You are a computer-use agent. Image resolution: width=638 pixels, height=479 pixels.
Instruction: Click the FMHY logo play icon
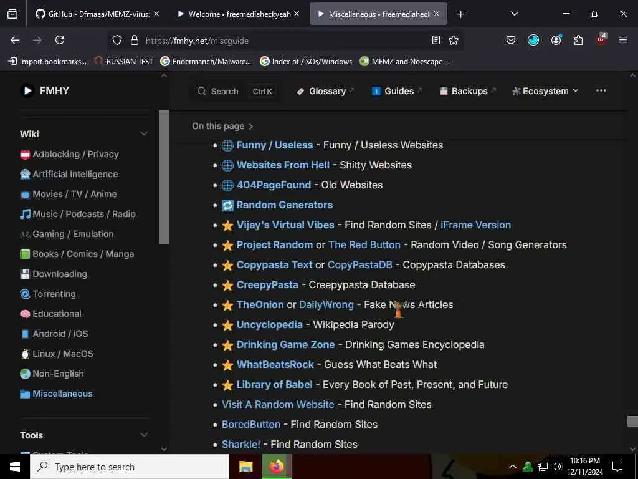[x=27, y=90]
